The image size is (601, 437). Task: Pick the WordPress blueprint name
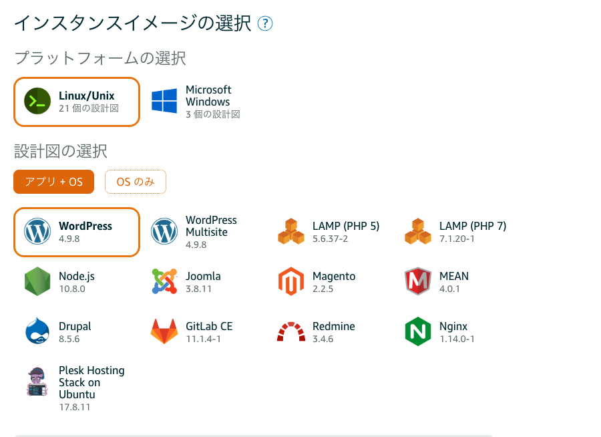pos(85,226)
